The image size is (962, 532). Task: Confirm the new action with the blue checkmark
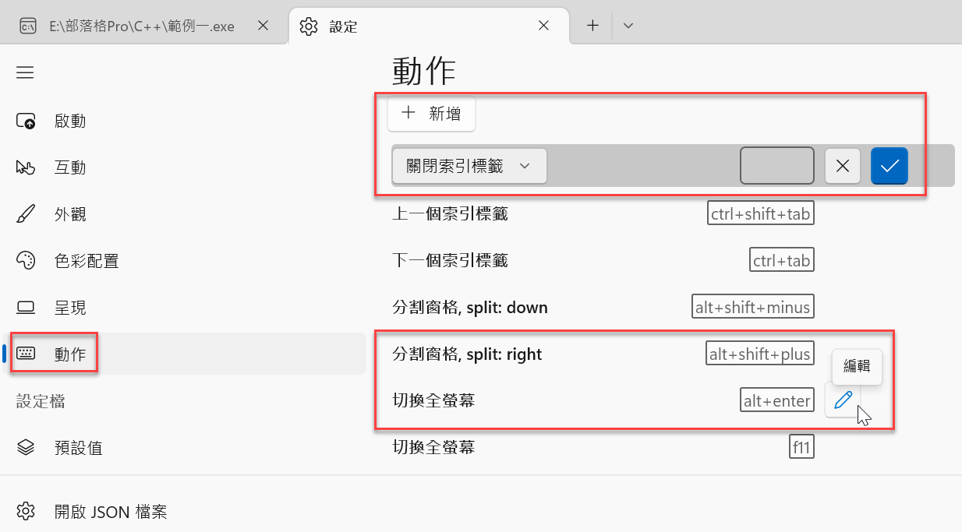tap(889, 166)
